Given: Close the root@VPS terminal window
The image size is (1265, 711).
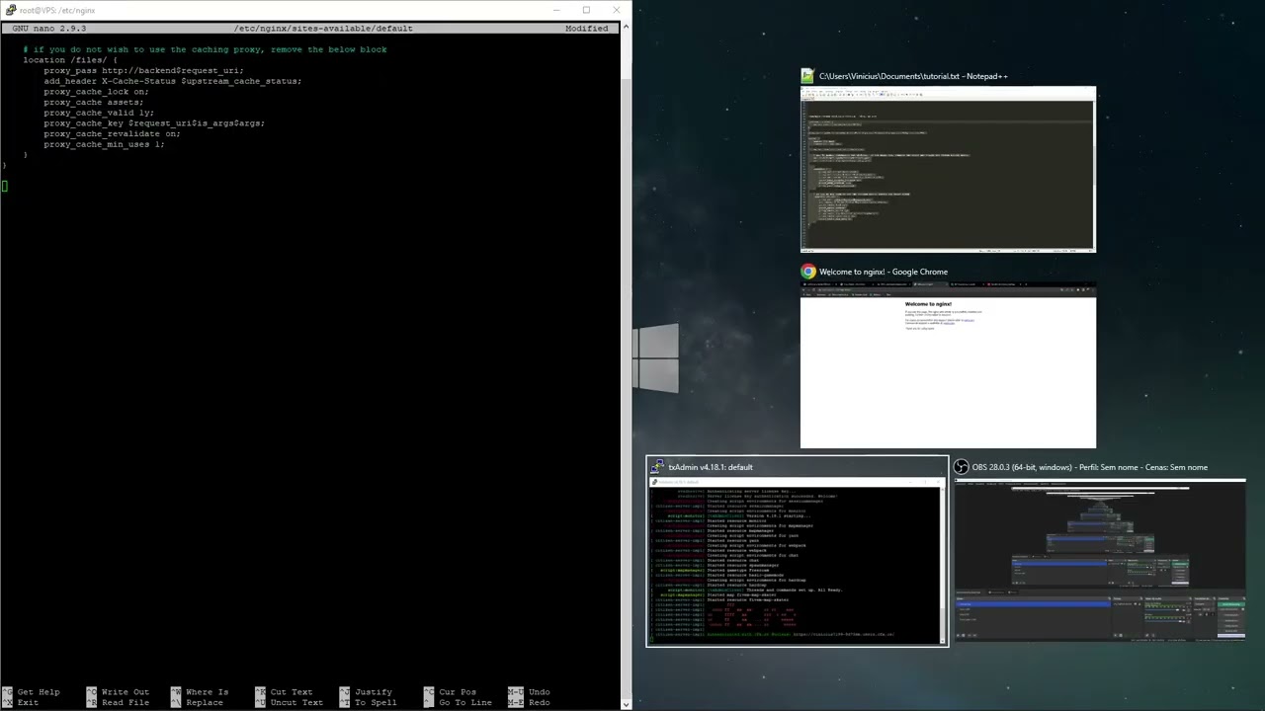Looking at the screenshot, I should pos(617,10).
